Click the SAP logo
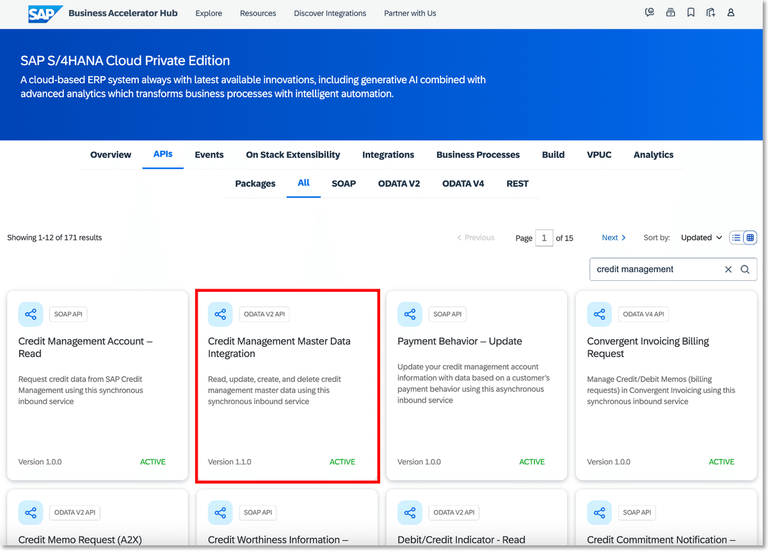Image resolution: width=768 pixels, height=551 pixels. (45, 13)
